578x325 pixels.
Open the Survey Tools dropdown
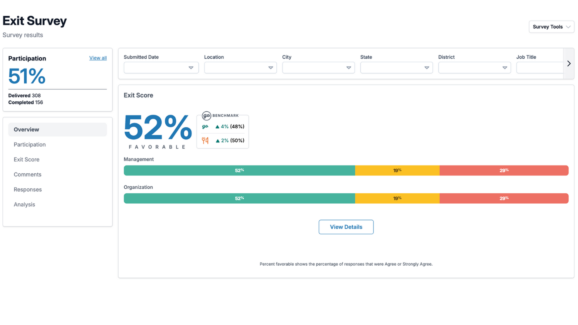pyautogui.click(x=551, y=27)
